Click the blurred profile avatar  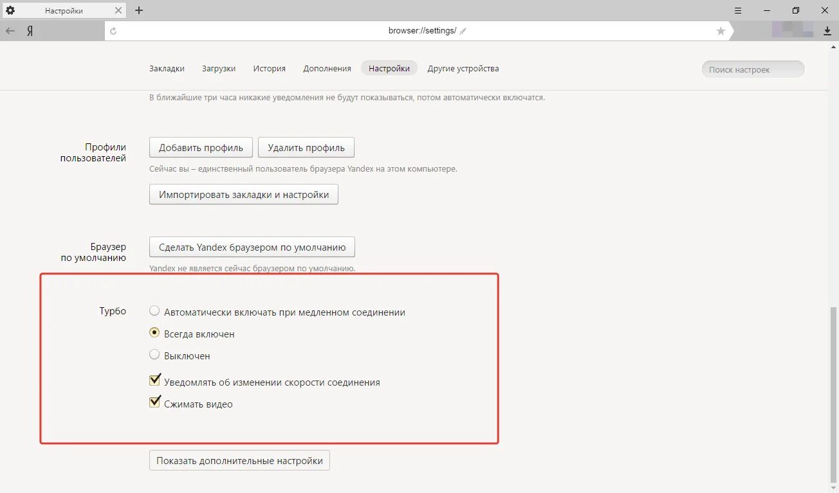[793, 30]
